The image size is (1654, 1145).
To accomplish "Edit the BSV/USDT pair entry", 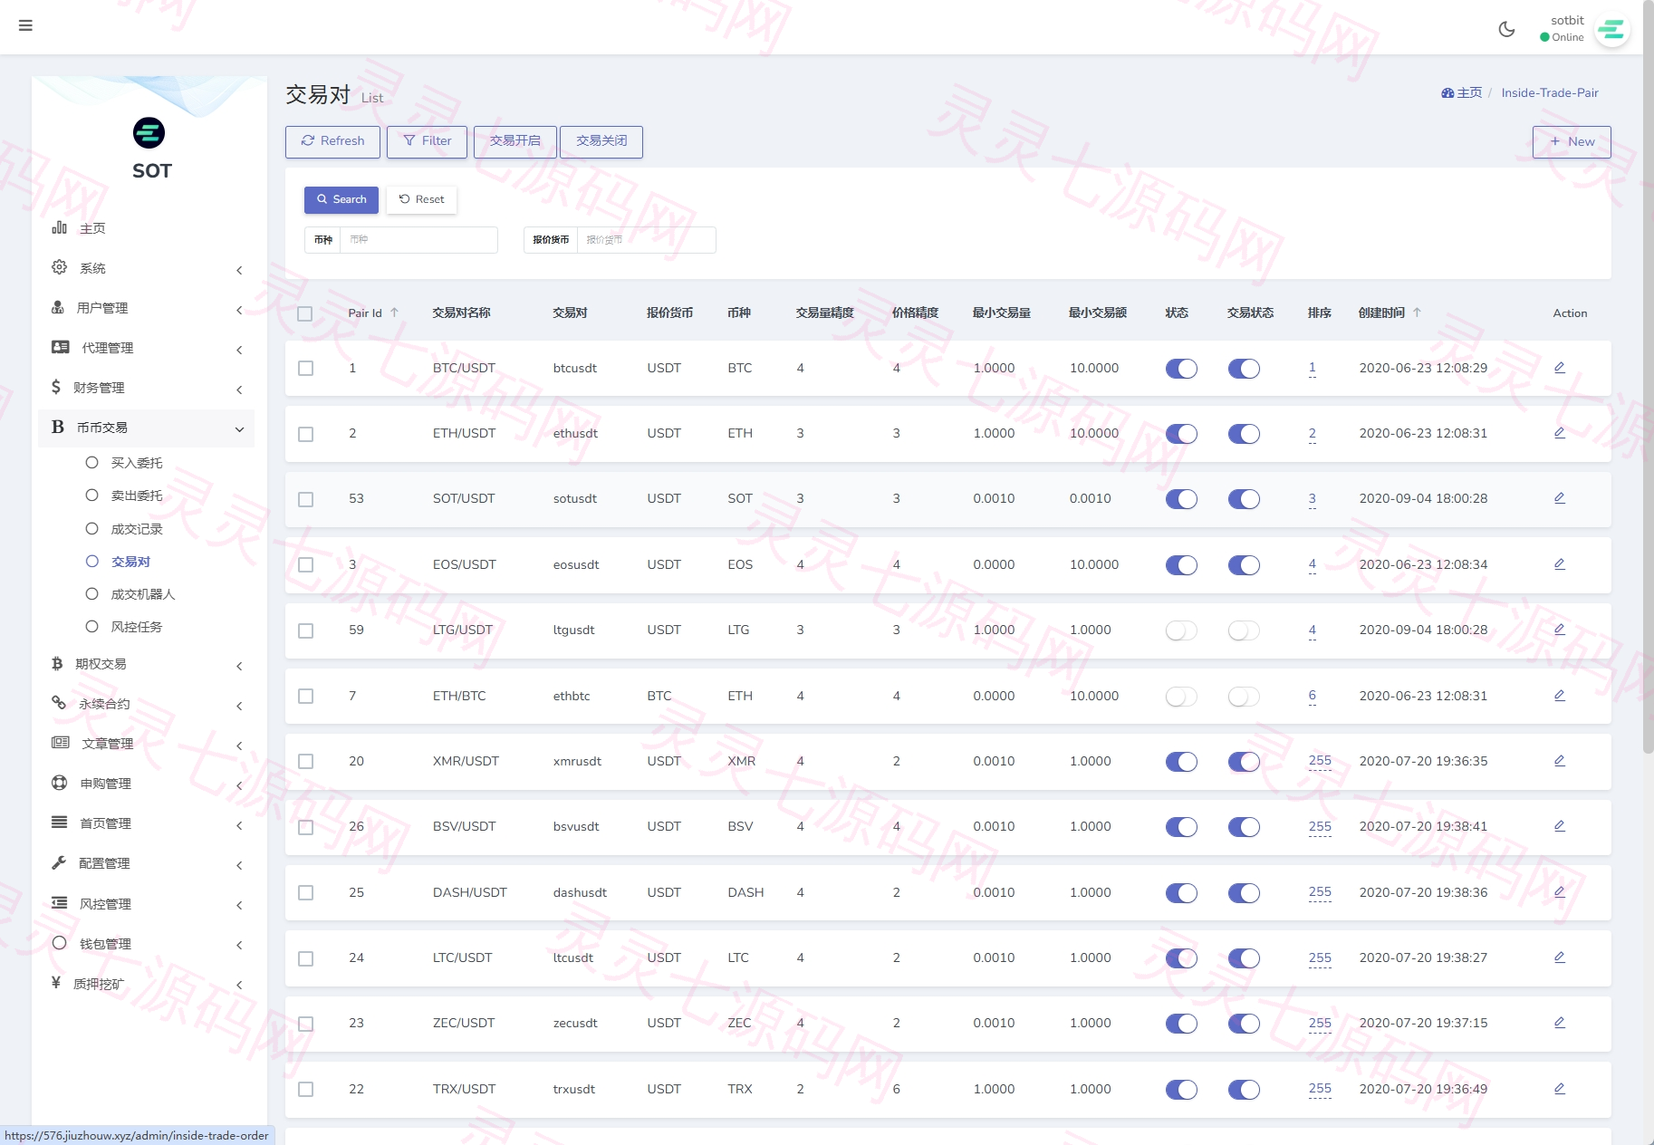I will point(1560,826).
